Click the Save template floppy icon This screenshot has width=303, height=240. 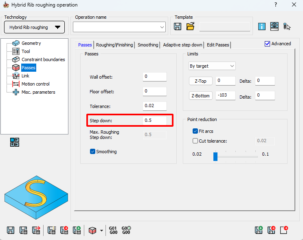178,26
